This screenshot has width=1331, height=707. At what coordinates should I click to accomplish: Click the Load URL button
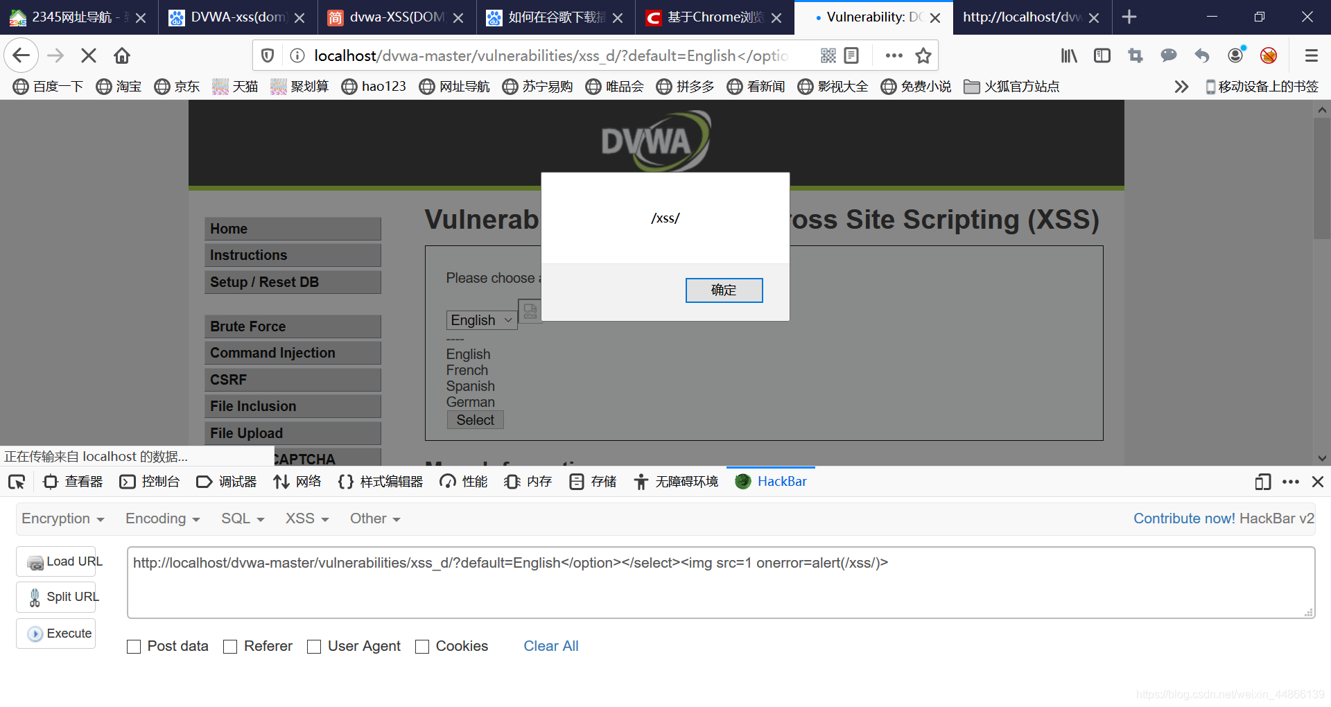(56, 561)
